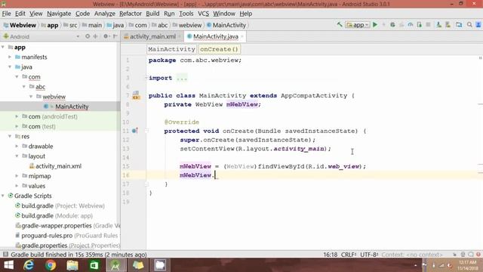The image size is (483, 272).
Task: Click the 16:18 cursor position in status bar
Action: pyautogui.click(x=331, y=255)
